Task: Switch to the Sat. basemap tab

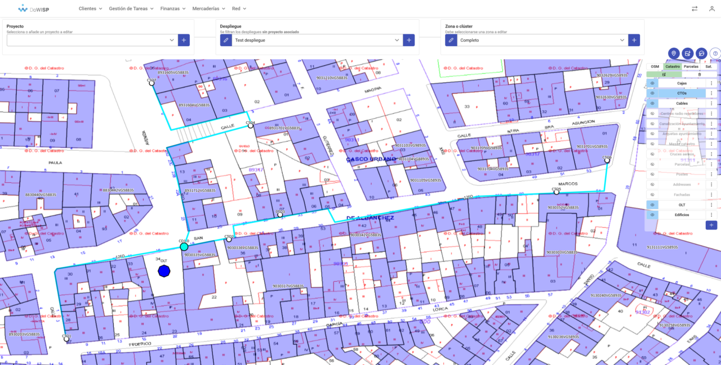Action: tap(708, 66)
